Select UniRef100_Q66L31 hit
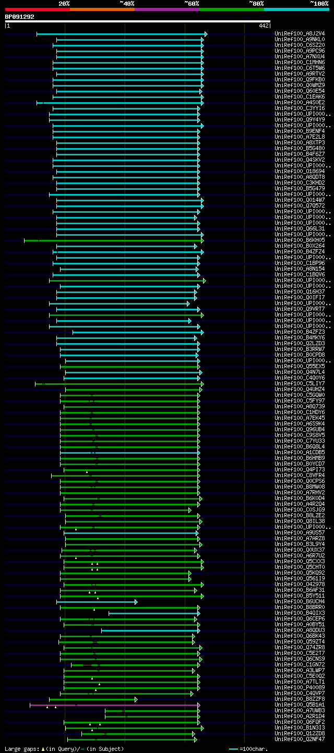 coord(300,228)
